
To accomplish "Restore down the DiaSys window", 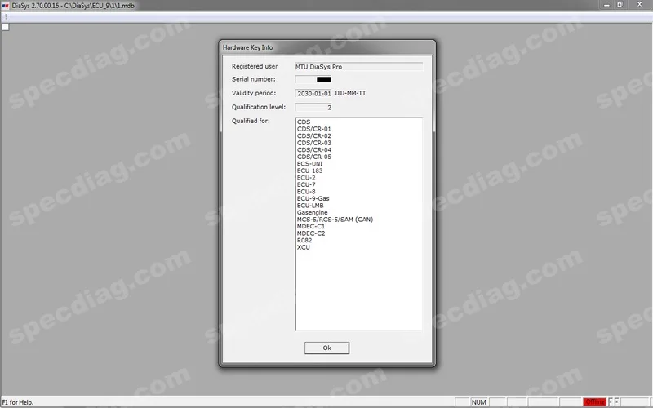I will (x=620, y=5).
